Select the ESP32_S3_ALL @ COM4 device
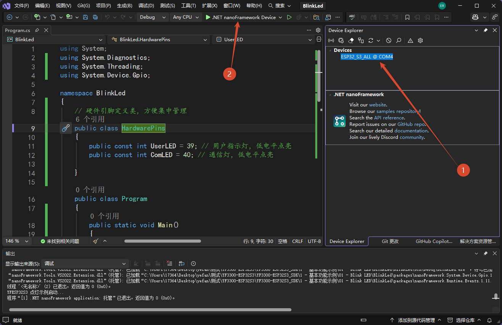This screenshot has height=325, width=502. tap(367, 57)
